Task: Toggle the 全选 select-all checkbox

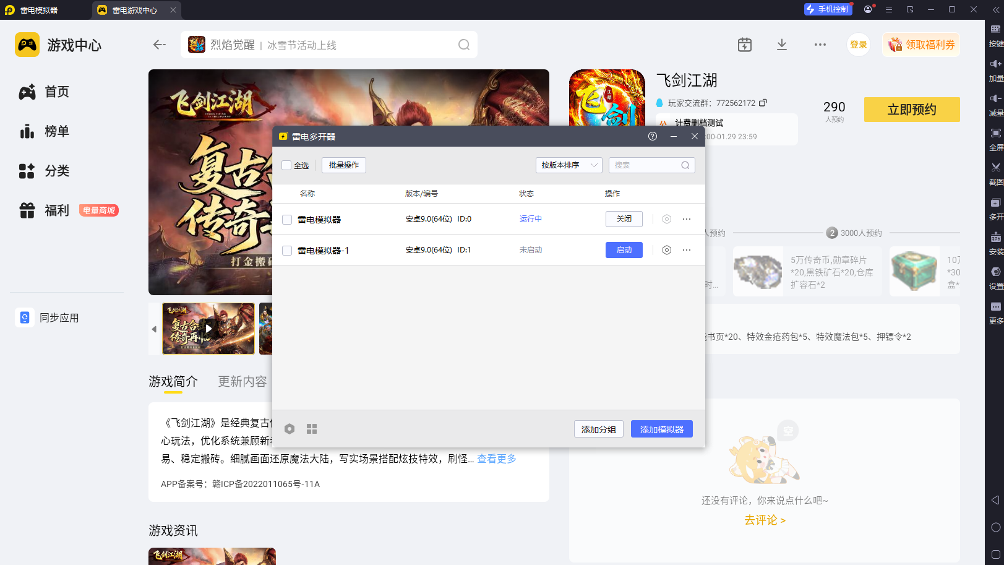Action: point(286,165)
